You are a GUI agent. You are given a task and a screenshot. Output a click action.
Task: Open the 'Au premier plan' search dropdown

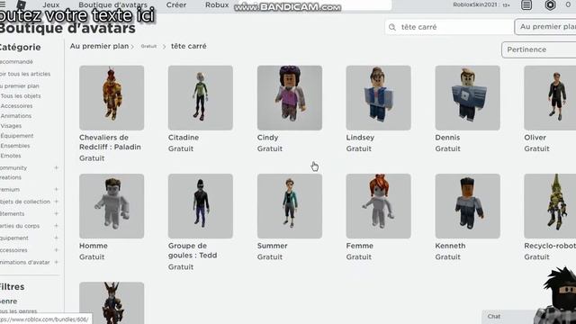point(545,27)
